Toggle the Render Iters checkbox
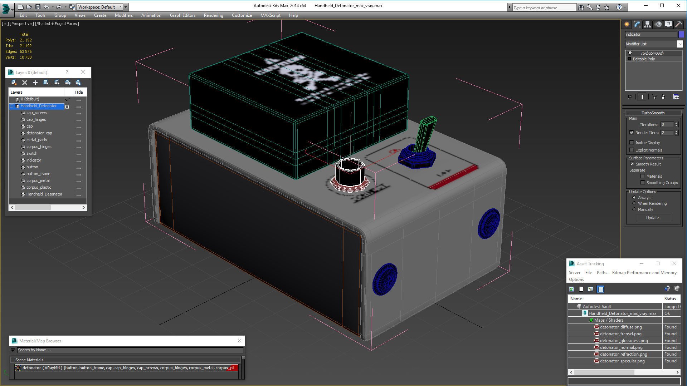687x386 pixels. [x=632, y=133]
